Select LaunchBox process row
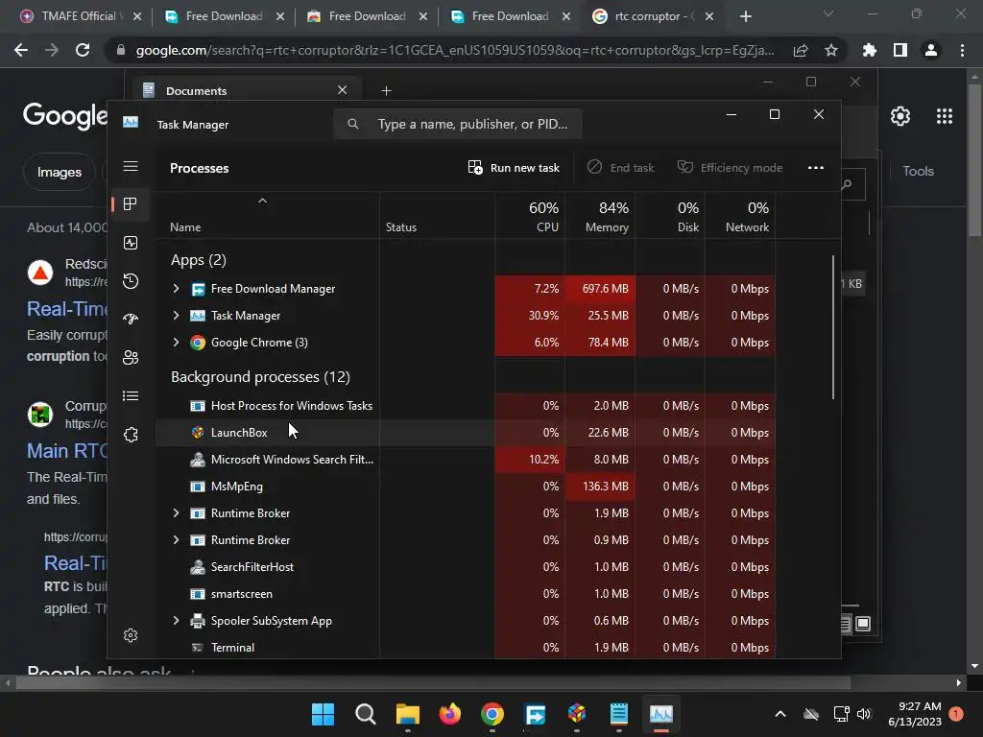The width and height of the screenshot is (983, 737). tap(466, 433)
